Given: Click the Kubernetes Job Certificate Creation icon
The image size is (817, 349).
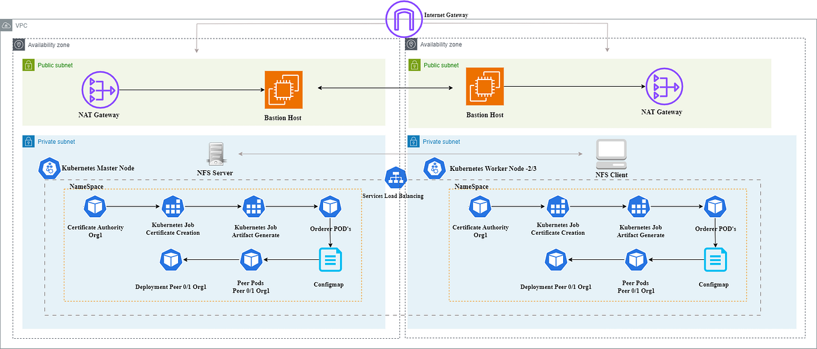Looking at the screenshot, I should pos(173,206).
